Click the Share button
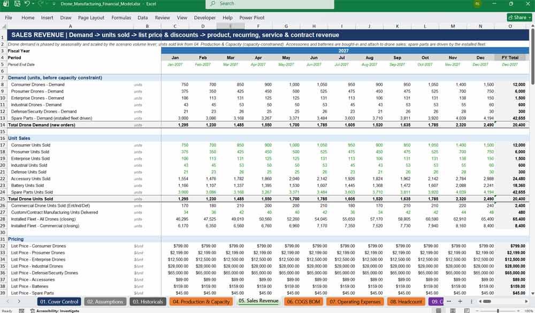The height and width of the screenshot is (313, 535). pos(519,18)
